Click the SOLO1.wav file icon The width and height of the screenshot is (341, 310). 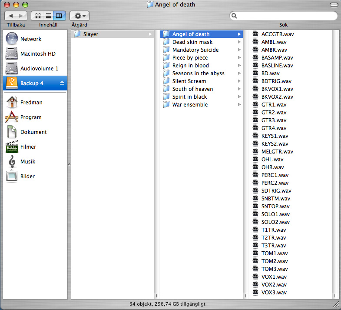click(x=255, y=214)
